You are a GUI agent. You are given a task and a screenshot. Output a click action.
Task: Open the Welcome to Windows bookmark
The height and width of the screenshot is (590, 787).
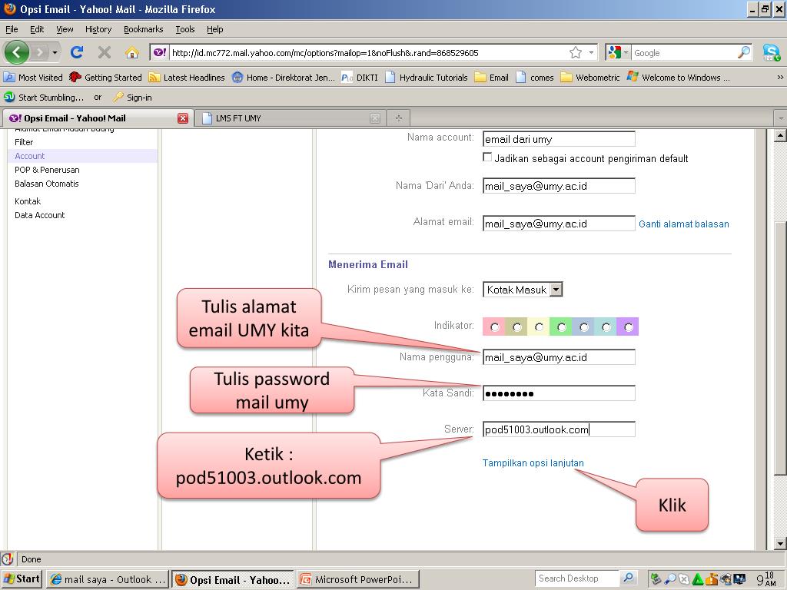tap(679, 78)
